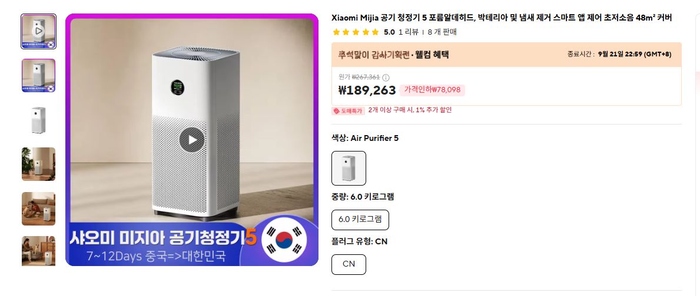Click the ₩189,263 sale price
The width and height of the screenshot is (700, 296).
pyautogui.click(x=367, y=90)
